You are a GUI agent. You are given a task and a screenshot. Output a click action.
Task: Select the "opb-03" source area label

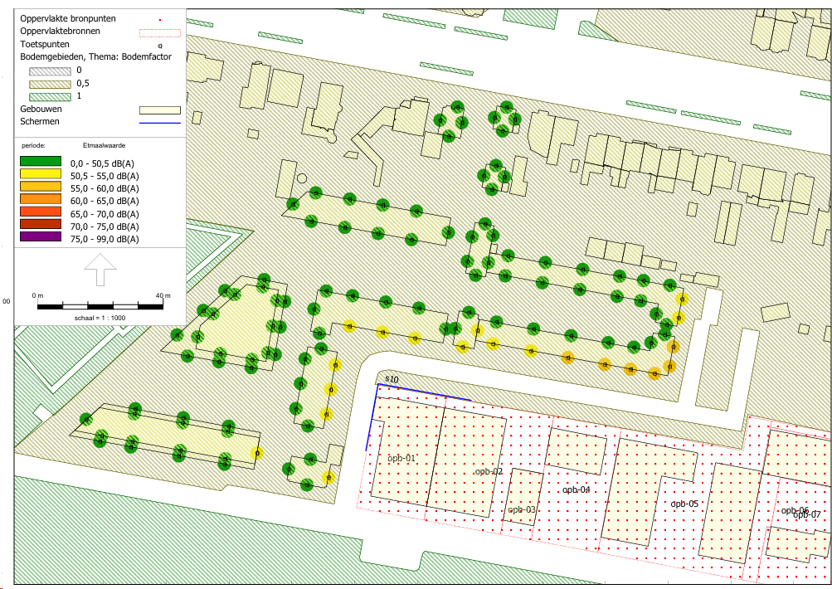[x=522, y=509]
